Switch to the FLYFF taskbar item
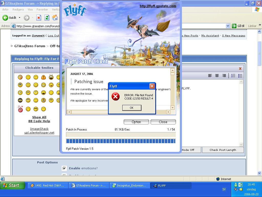This screenshot has width=262, height=197. [171, 186]
